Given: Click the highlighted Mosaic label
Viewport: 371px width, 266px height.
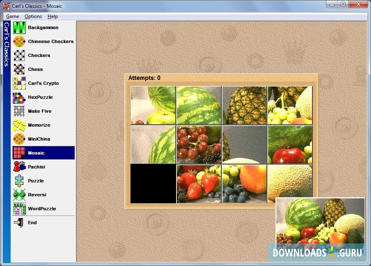Looking at the screenshot, I should pyautogui.click(x=36, y=153).
